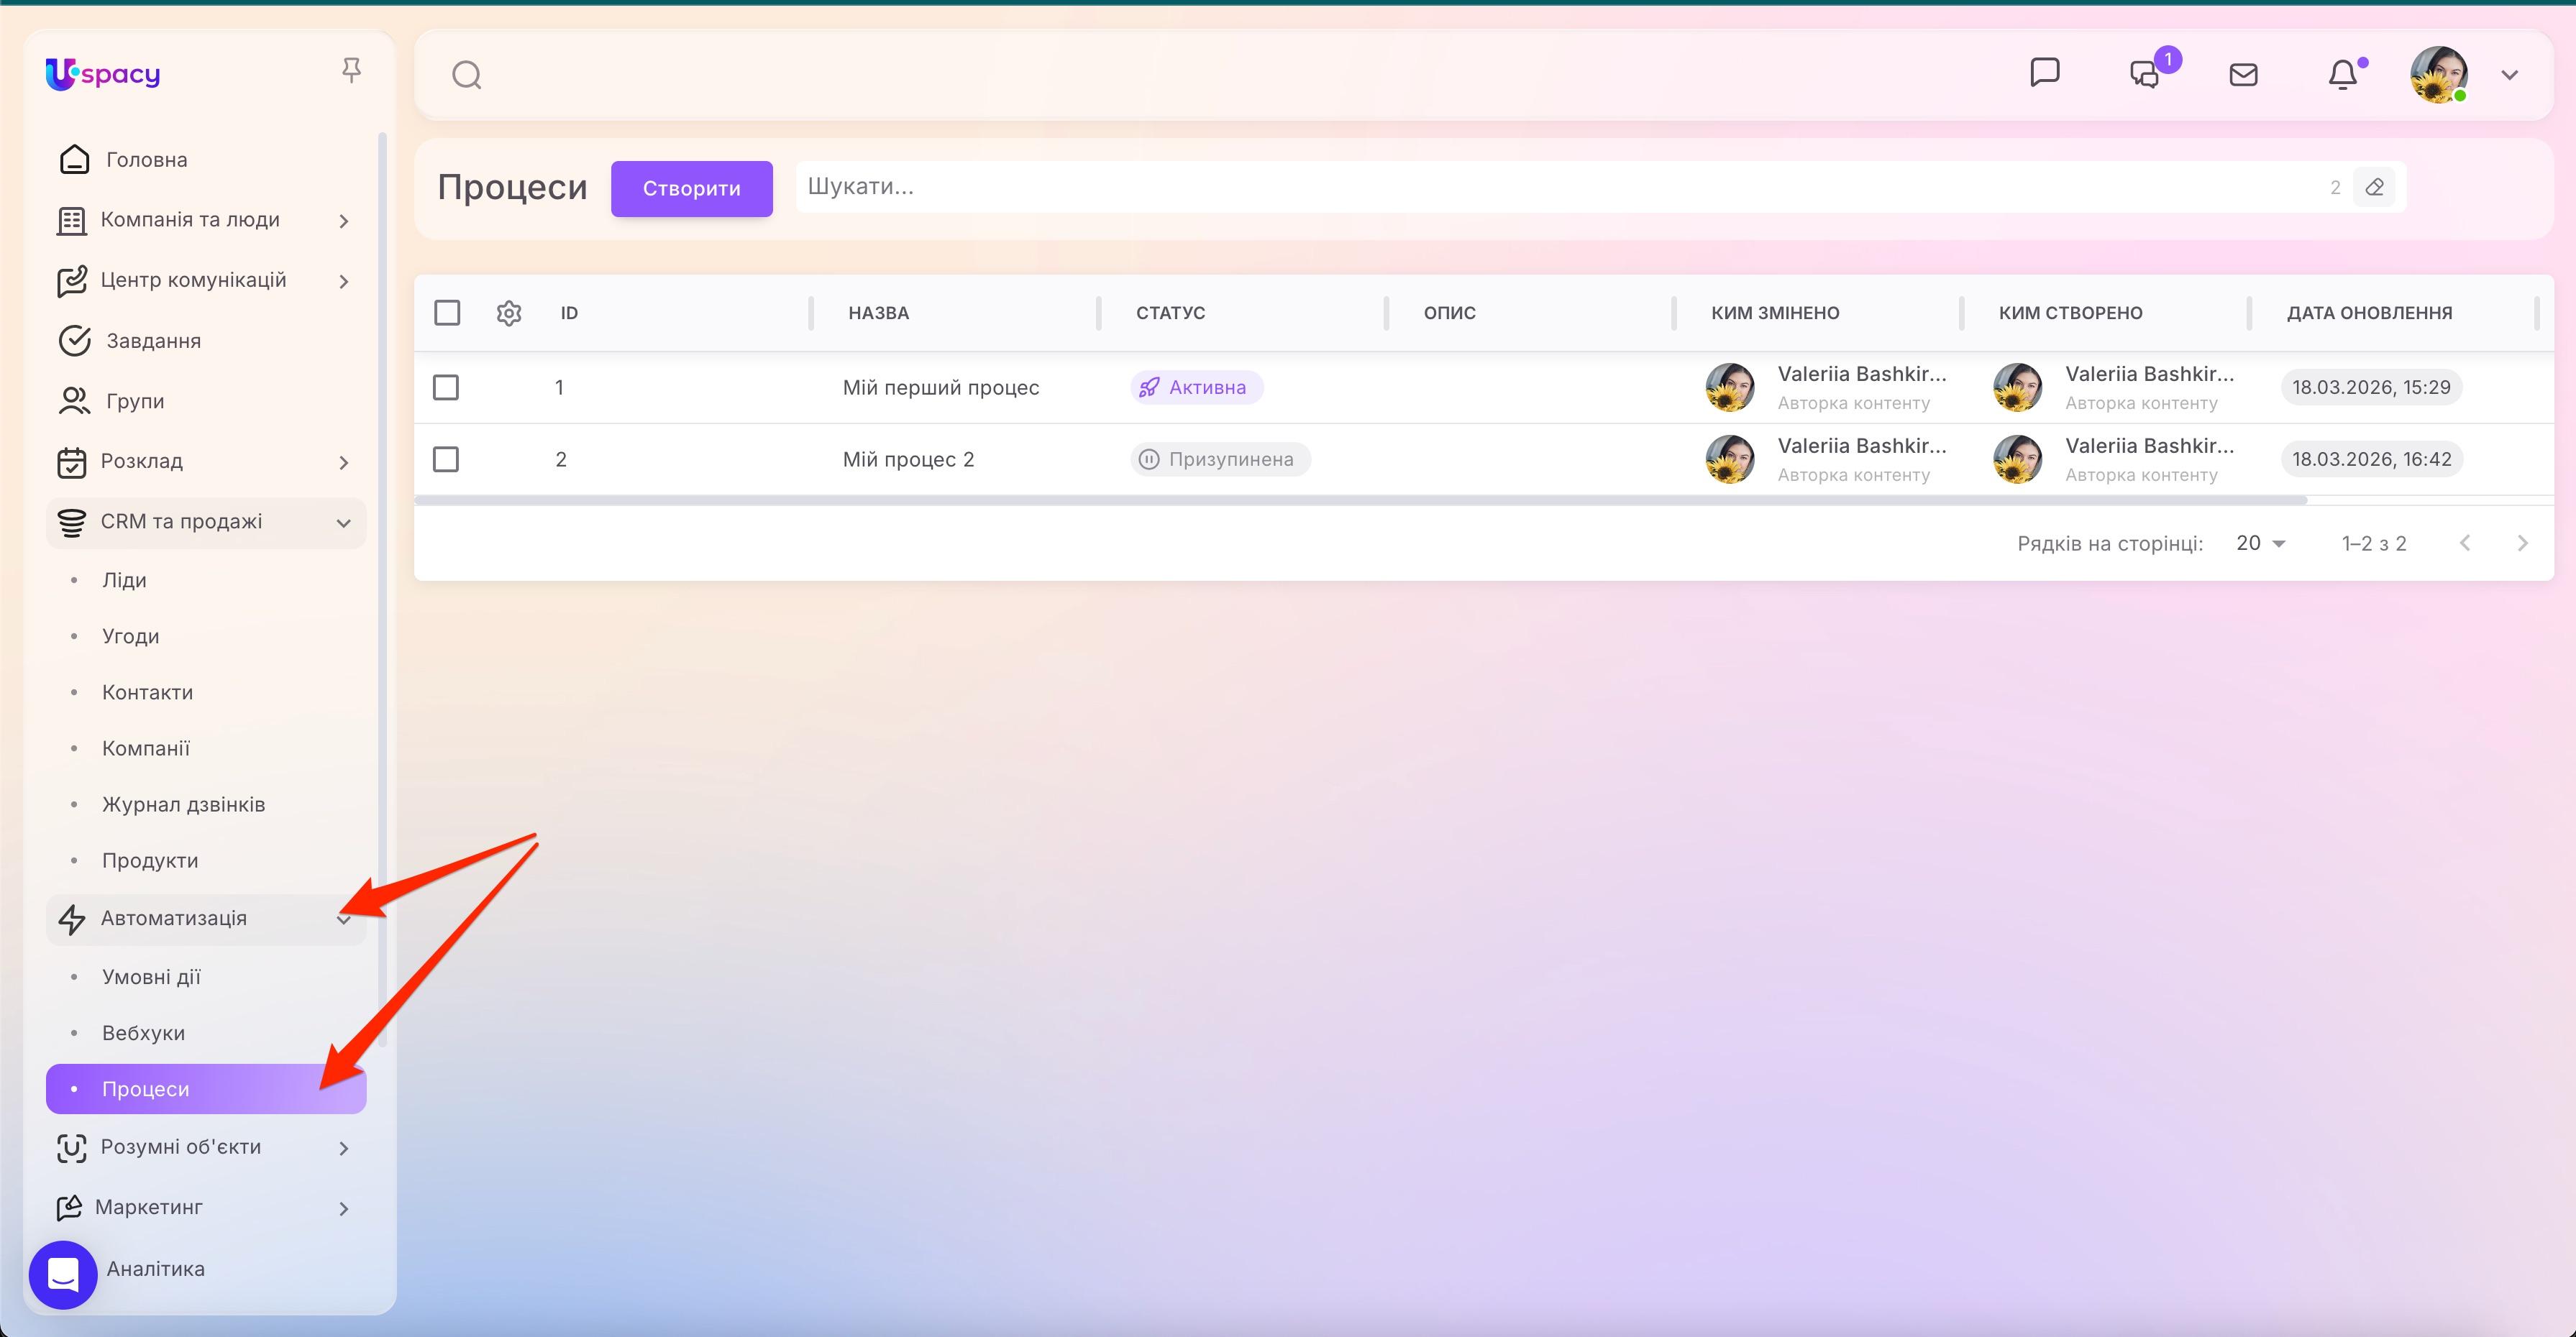The image size is (2576, 1337).
Task: Open the notifications bell
Action: tap(2342, 75)
